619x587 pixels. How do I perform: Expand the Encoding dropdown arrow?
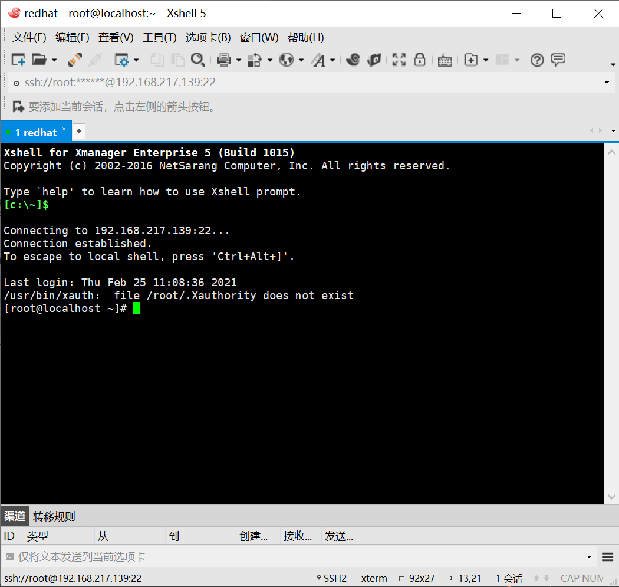coord(301,60)
